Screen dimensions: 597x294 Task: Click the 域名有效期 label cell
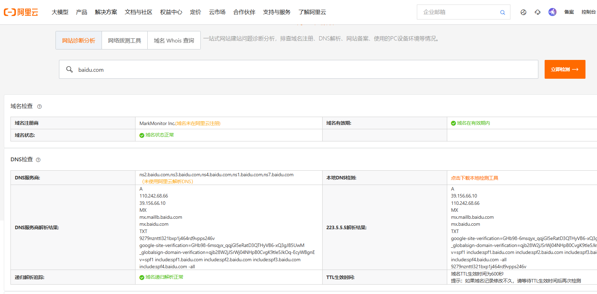pos(385,123)
